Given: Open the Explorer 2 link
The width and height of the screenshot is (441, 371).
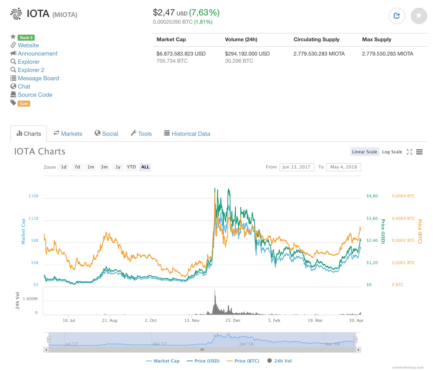Looking at the screenshot, I should tap(31, 70).
